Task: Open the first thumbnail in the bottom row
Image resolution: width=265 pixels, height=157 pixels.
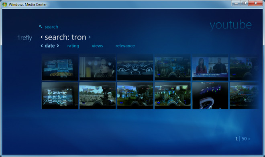Action: point(60,95)
